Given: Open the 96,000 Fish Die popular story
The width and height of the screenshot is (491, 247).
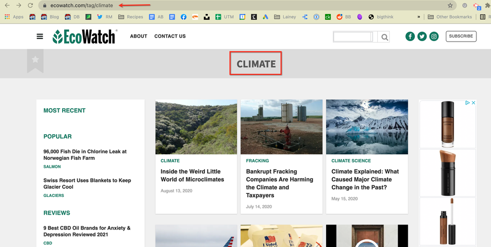Looking at the screenshot, I should coord(85,154).
